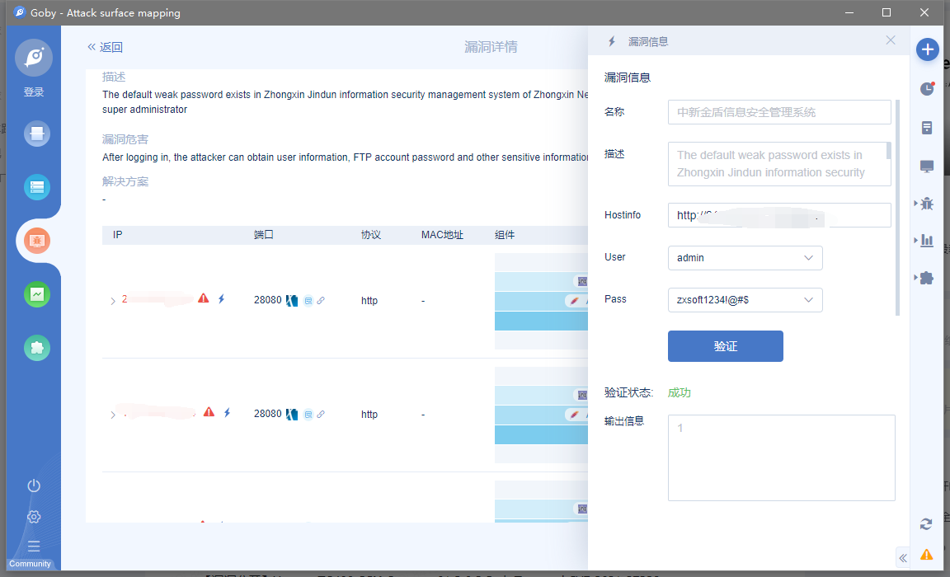
Task: Go back with the 返回 link
Action: point(105,47)
